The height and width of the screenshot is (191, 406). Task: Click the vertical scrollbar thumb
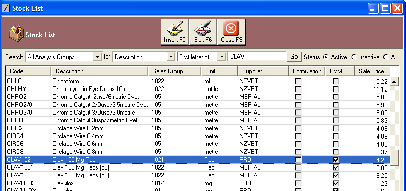pyautogui.click(x=394, y=159)
